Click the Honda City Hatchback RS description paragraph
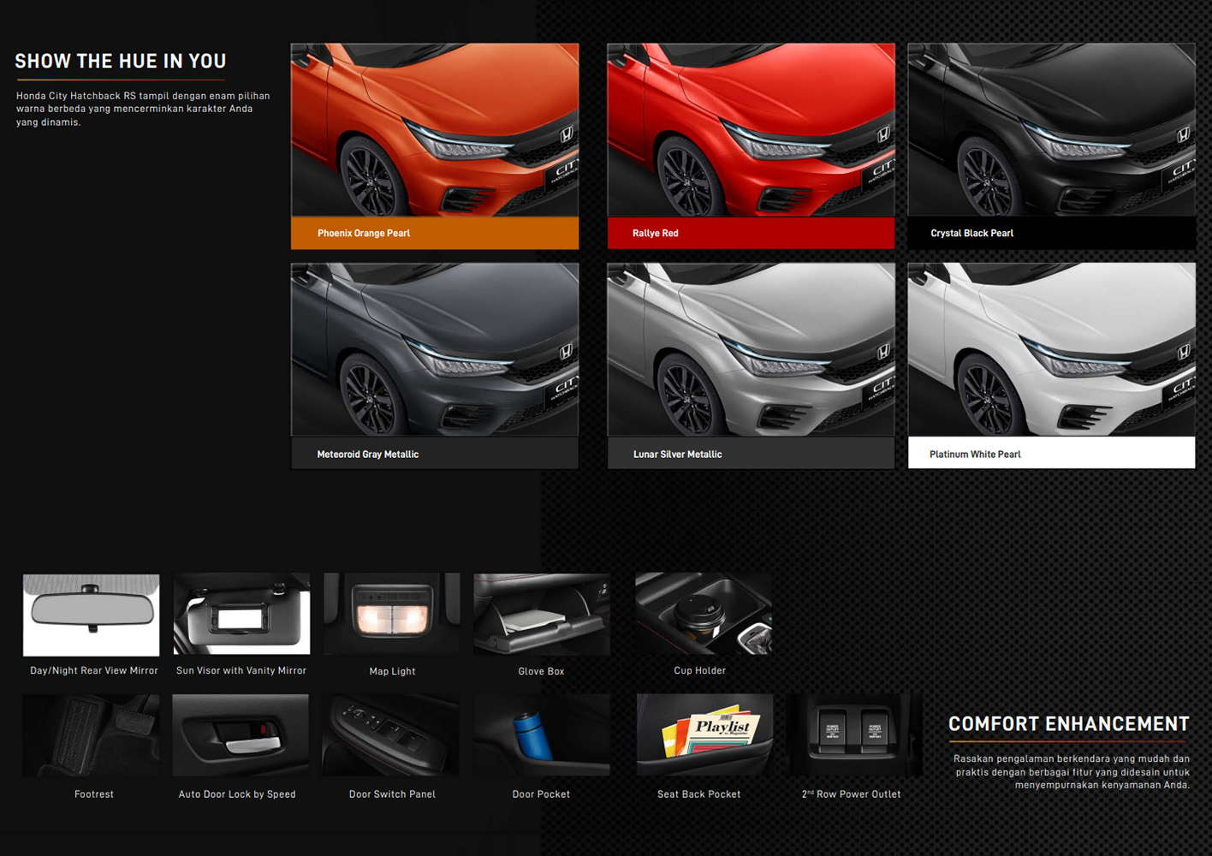This screenshot has height=856, width=1212. [143, 109]
